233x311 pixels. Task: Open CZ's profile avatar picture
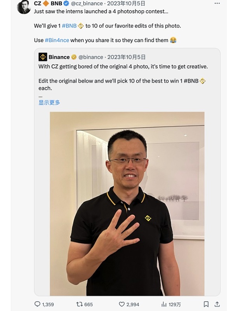point(24,7)
